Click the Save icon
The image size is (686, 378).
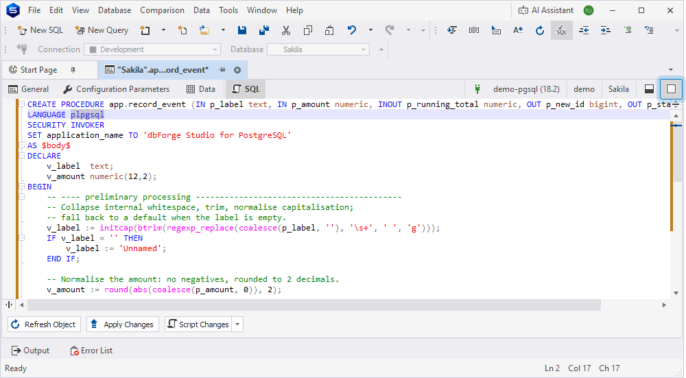(242, 30)
